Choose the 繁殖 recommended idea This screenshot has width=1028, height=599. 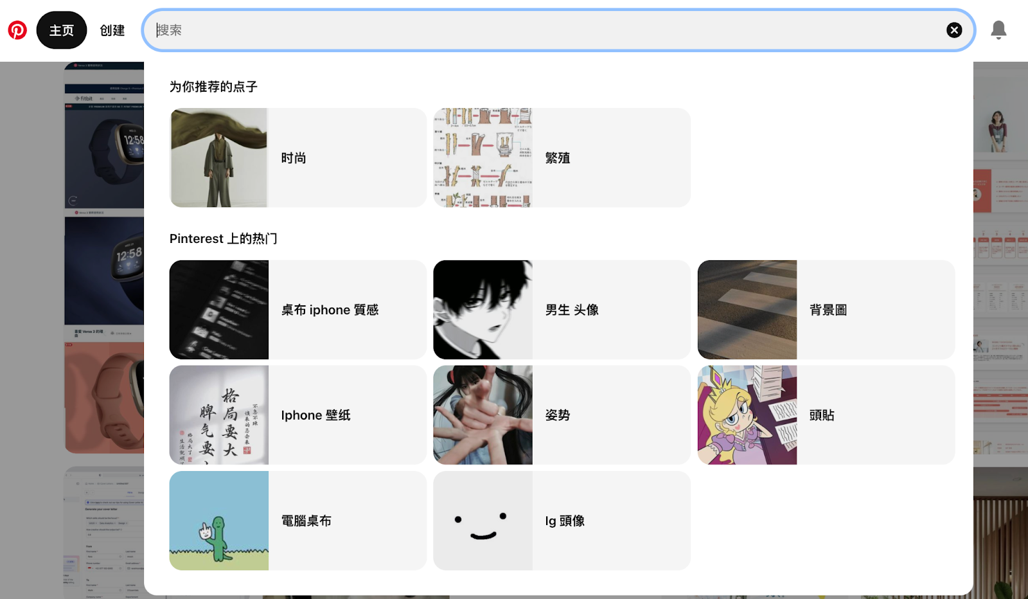(562, 158)
